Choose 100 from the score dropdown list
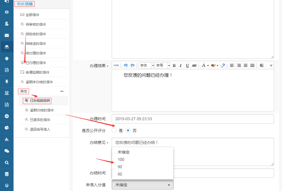The width and height of the screenshot is (282, 191). point(121,159)
